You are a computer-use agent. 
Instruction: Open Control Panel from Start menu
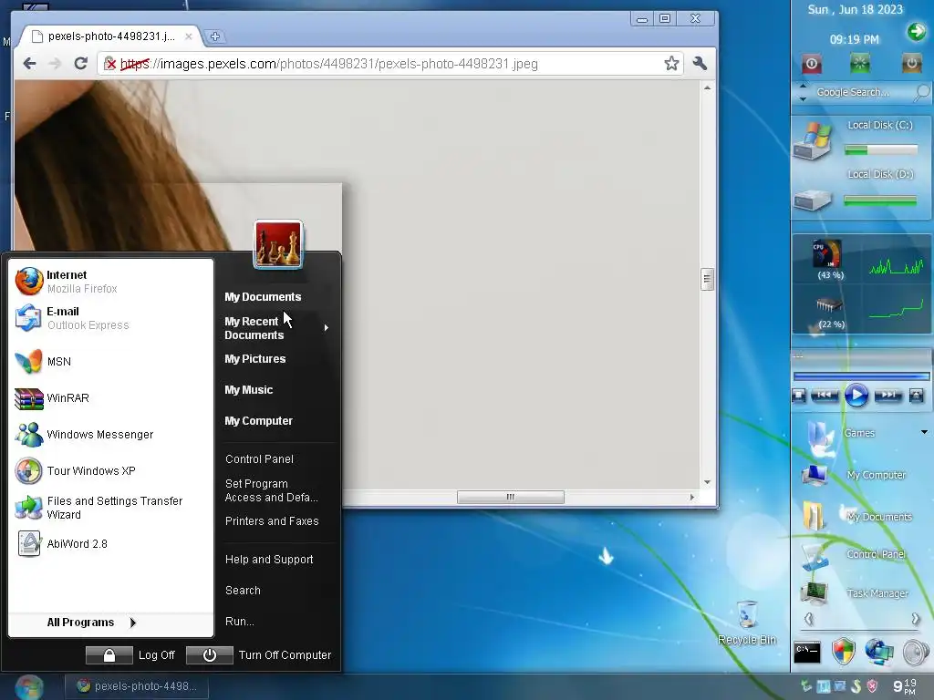pos(259,459)
